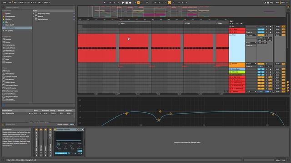Open the Plug-Ins category
The height and width of the screenshot is (163, 291).
(8, 57)
